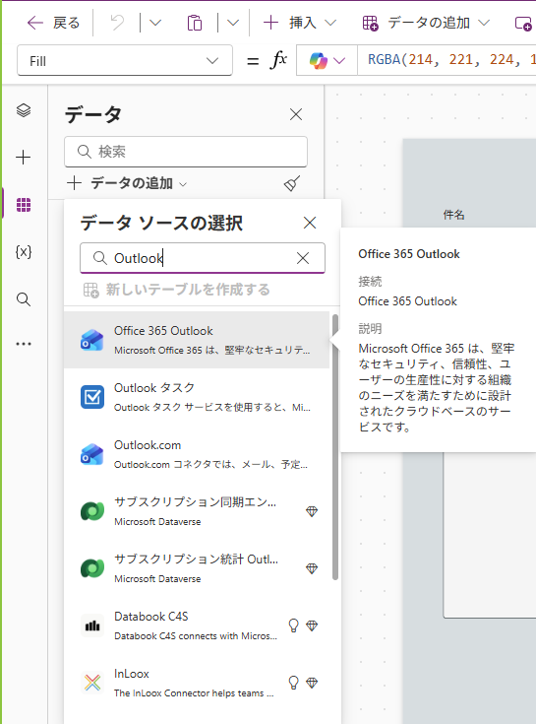Viewport: 536px width, 724px height.
Task: Click the diamond icon on Databook C4S row
Action: [x=312, y=625]
